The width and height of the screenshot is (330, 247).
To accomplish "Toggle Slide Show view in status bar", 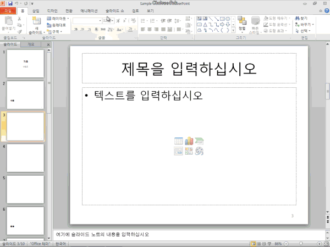I will point(269,244).
